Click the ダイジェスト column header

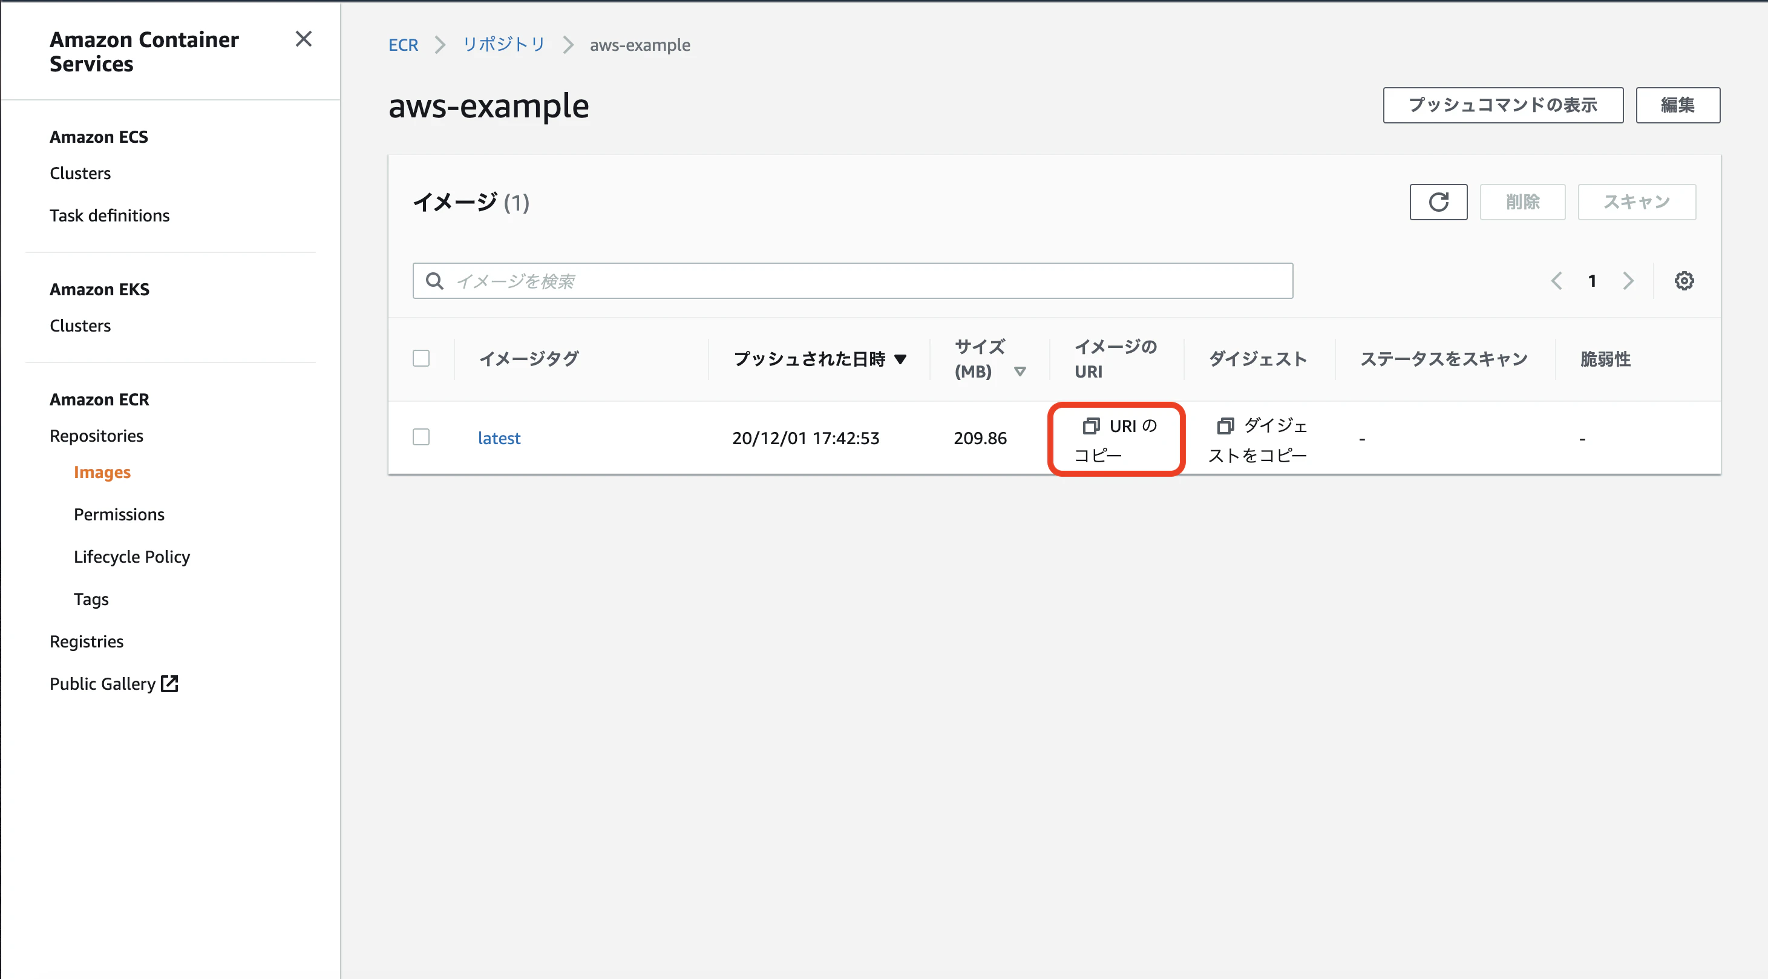pyautogui.click(x=1257, y=358)
